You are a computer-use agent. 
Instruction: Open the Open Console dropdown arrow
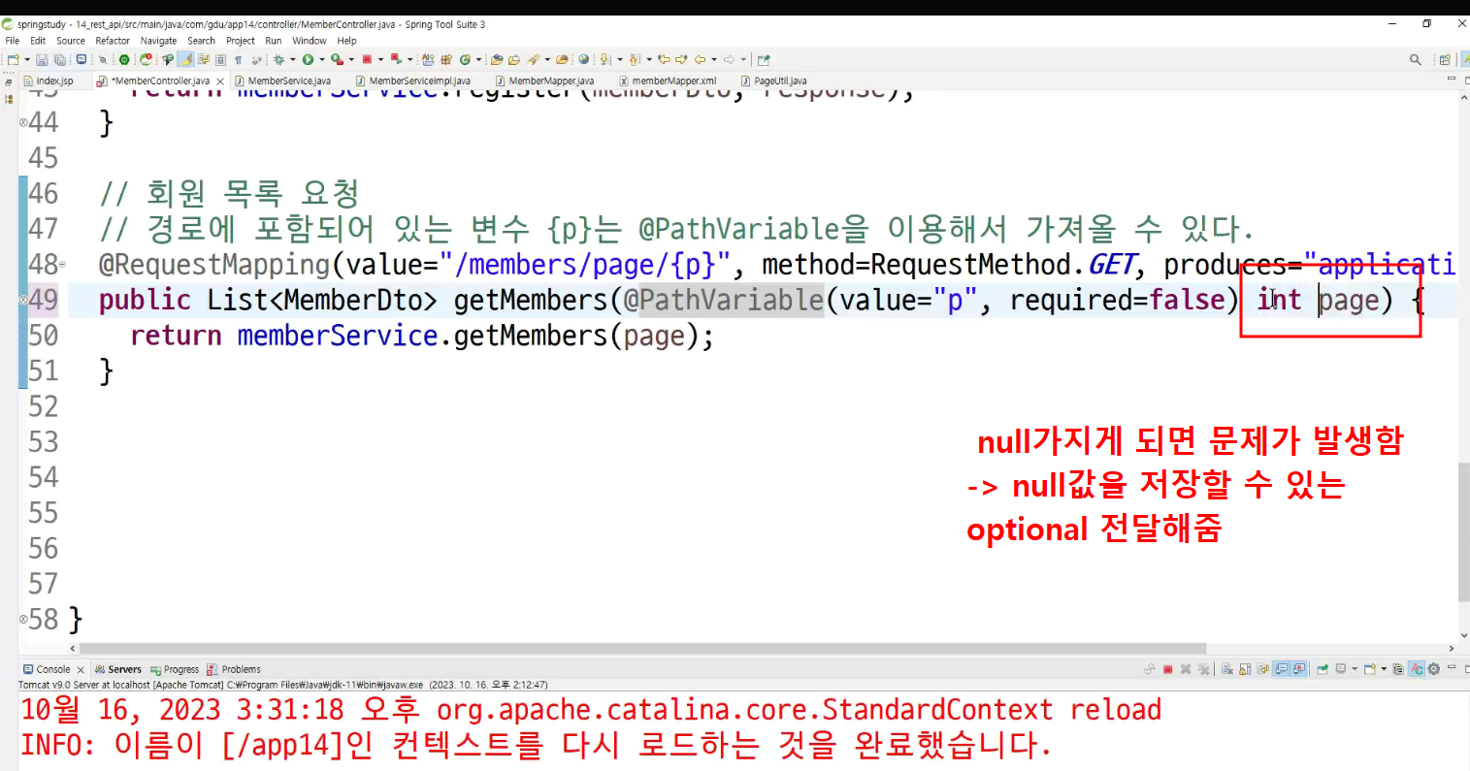(1384, 669)
